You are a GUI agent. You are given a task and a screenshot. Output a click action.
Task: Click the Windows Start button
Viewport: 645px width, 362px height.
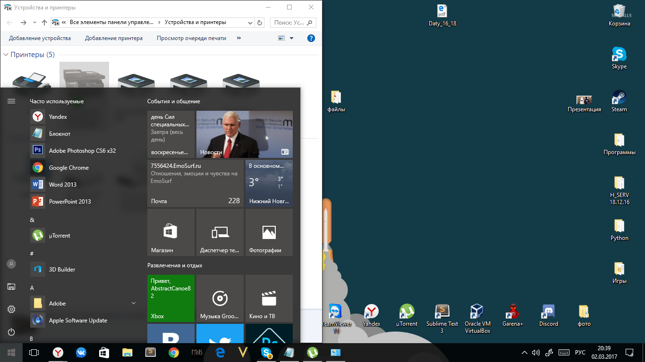tap(11, 352)
